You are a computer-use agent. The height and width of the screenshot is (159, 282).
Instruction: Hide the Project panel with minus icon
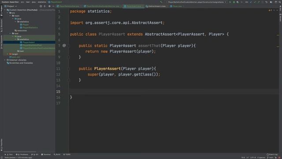coord(53,6)
